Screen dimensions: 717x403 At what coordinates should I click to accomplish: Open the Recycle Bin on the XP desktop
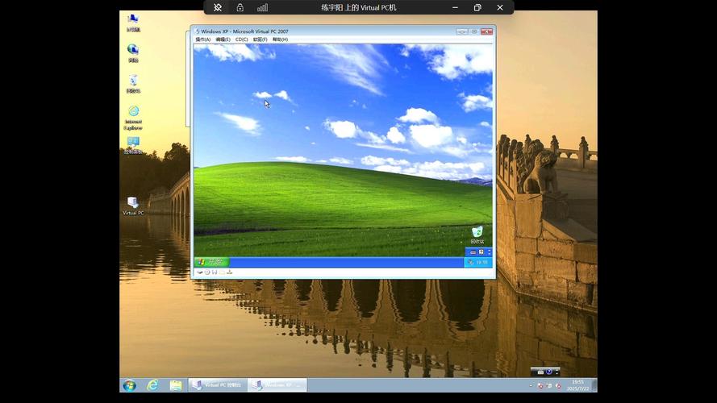pyautogui.click(x=477, y=234)
